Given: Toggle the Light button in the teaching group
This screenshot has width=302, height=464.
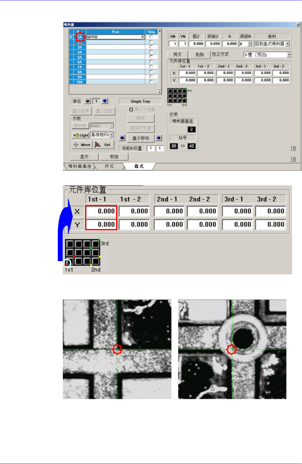Looking at the screenshot, I should pos(81,135).
